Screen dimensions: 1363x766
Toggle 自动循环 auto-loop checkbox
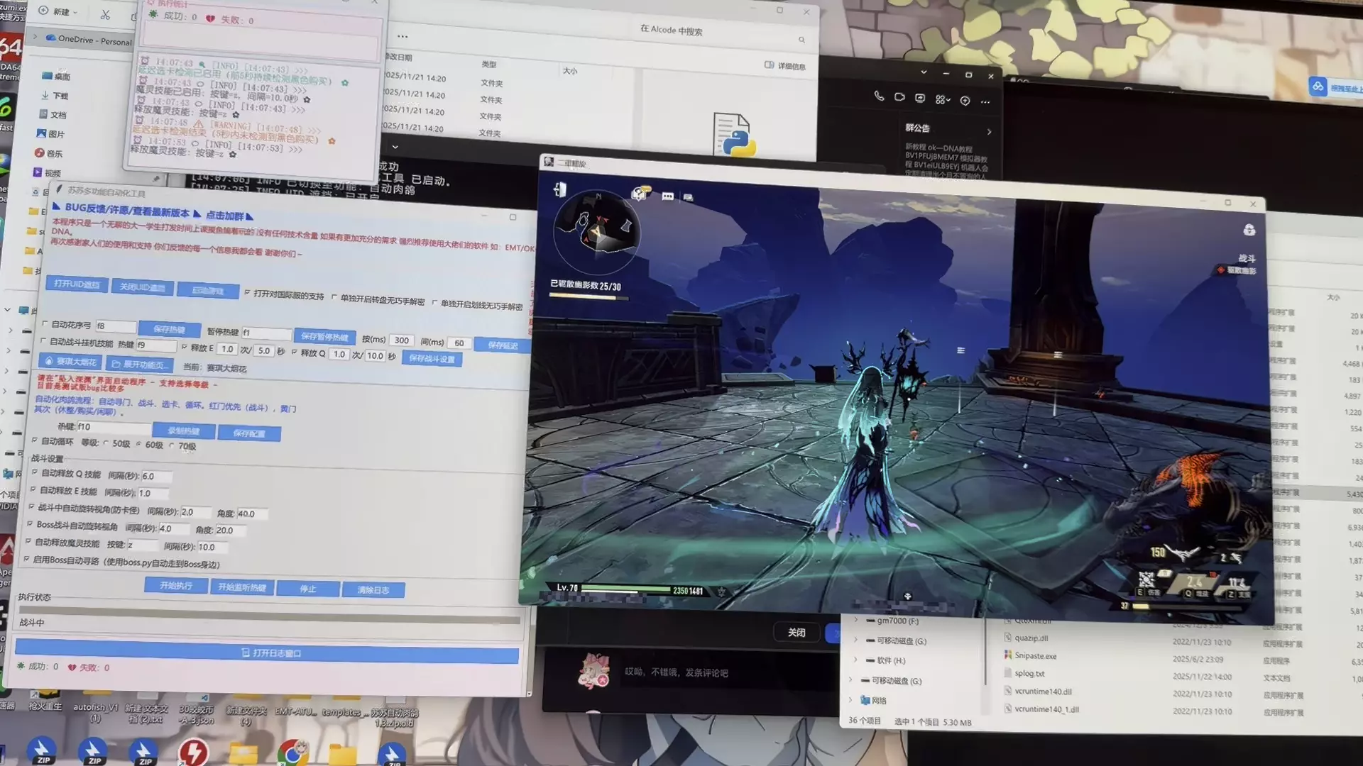(x=35, y=440)
